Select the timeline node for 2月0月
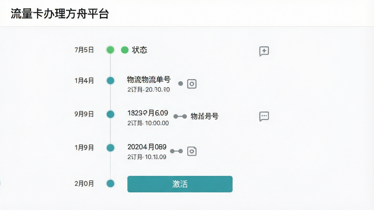The height and width of the screenshot is (210, 374). coord(110,184)
